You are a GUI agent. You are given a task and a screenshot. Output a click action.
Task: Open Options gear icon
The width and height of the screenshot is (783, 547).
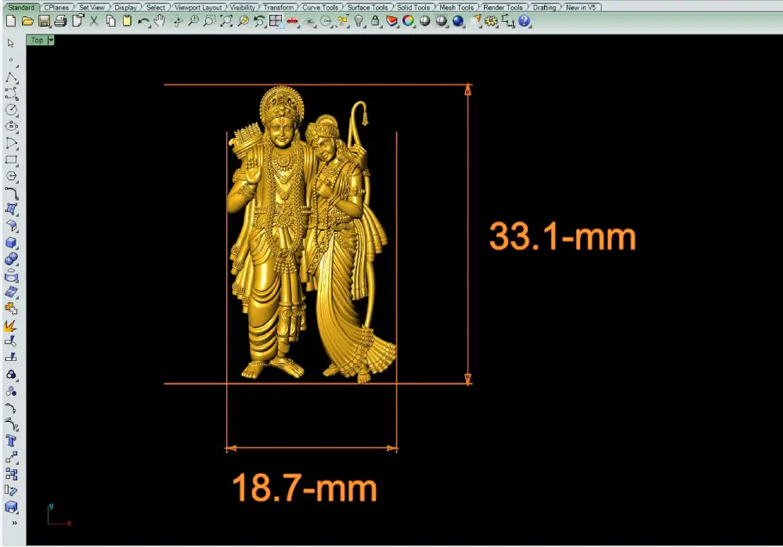[492, 21]
